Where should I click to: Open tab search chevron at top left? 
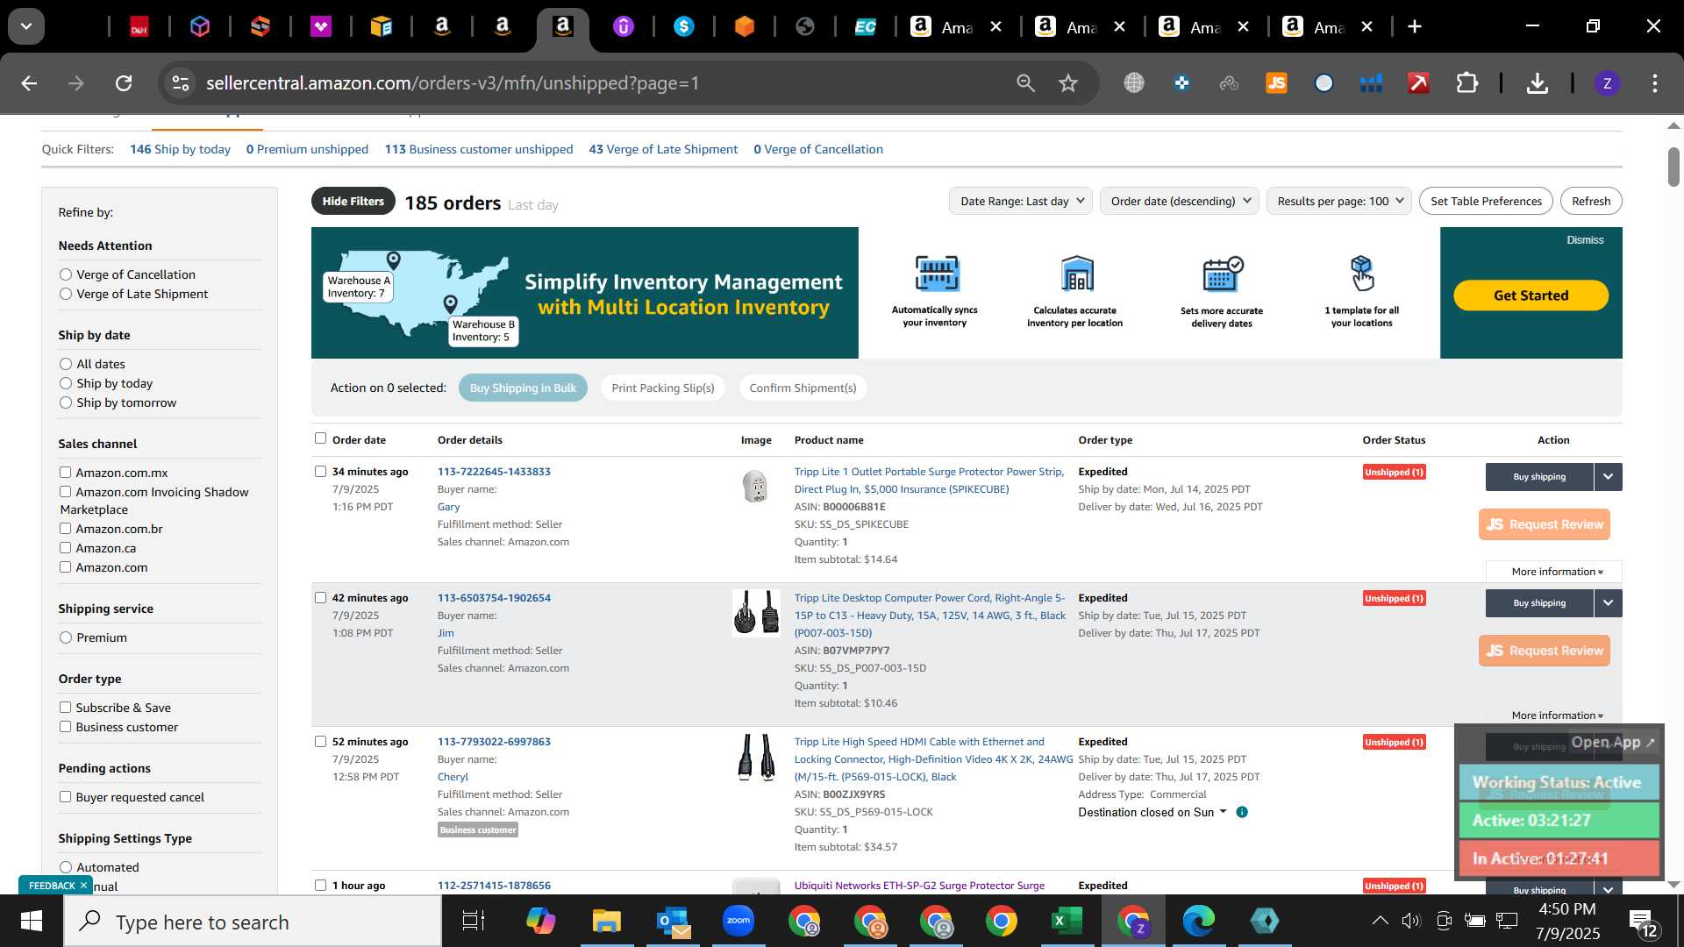(x=26, y=26)
